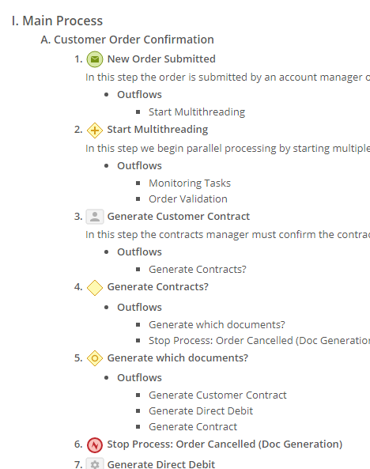Click the user task person icon
Screen dimensions: 370x469
(x=95, y=217)
